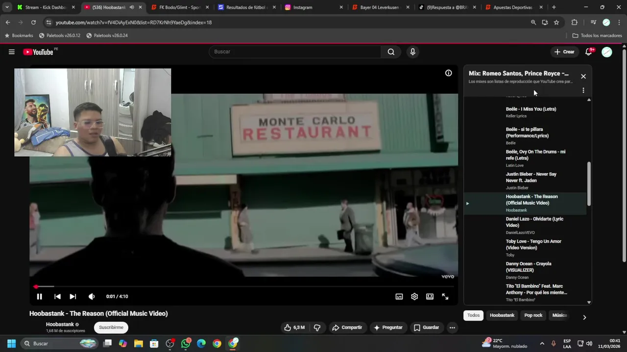Bookmark this page with star icon
Image resolution: width=627 pixels, height=352 pixels.
tap(556, 22)
